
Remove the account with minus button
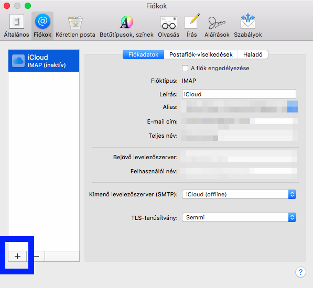pyautogui.click(x=36, y=256)
